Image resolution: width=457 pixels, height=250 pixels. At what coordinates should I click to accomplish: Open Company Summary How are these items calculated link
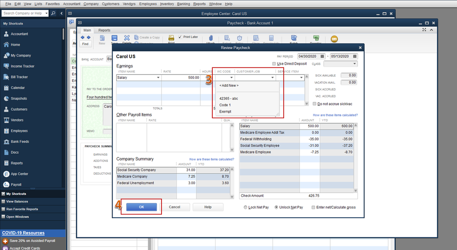click(212, 159)
